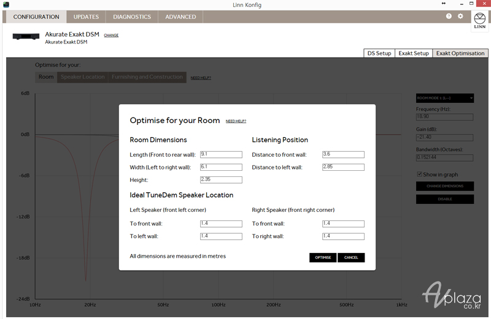Screen dimensions: 491x319
Task: Click the Bandwidth (Octaves) field
Action: pos(444,158)
